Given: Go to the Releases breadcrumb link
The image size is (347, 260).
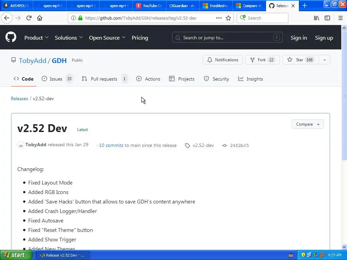Looking at the screenshot, I should 19,99.
